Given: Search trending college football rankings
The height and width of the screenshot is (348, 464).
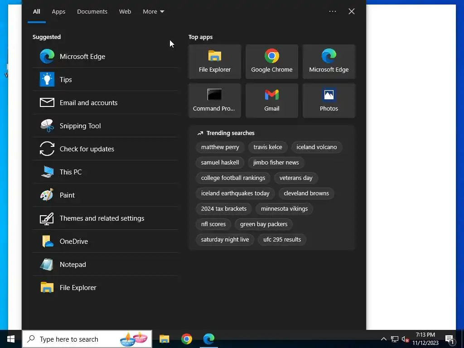Looking at the screenshot, I should point(233,178).
